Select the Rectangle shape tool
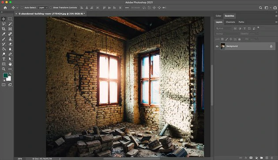278x160 pixels. click(4, 64)
